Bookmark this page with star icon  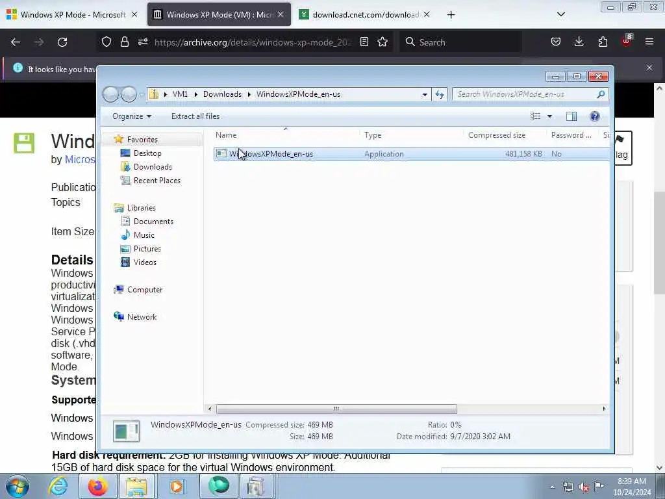point(383,42)
